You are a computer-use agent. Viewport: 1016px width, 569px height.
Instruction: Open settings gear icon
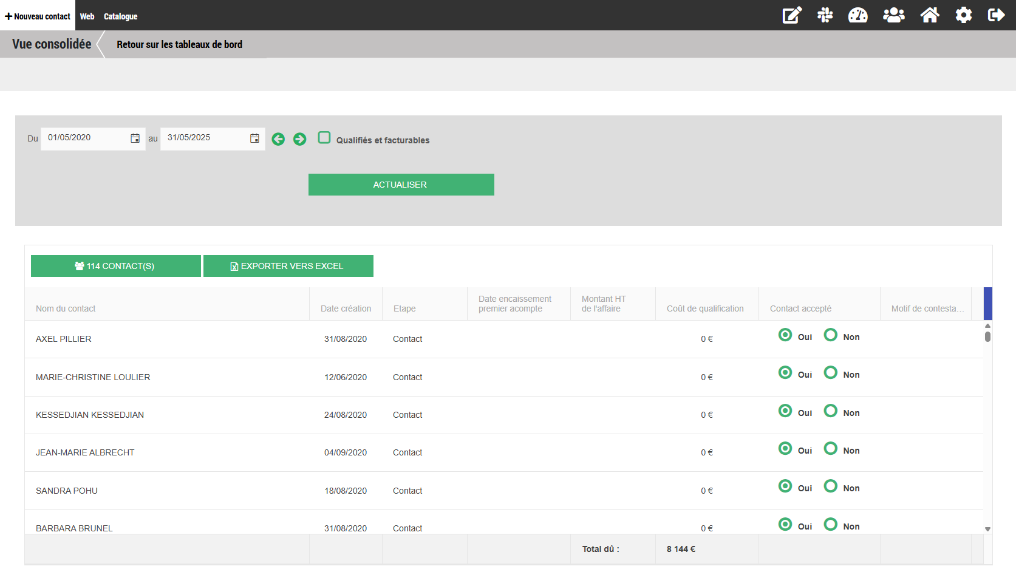coord(963,15)
